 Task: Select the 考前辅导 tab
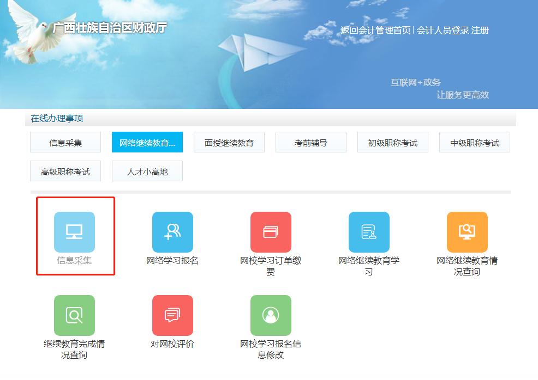click(x=310, y=142)
